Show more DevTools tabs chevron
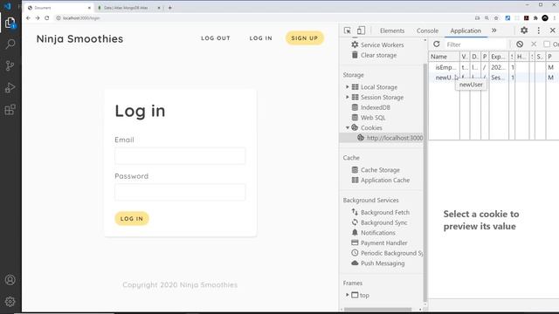 click(x=494, y=31)
